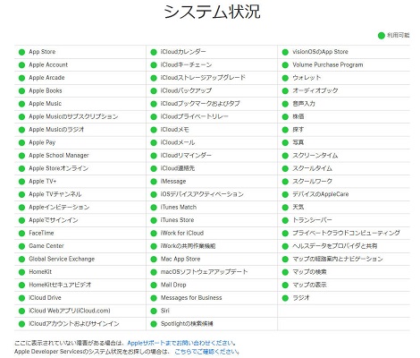Click the システム状況 page heading
The height and width of the screenshot is (358, 420).
tap(213, 12)
